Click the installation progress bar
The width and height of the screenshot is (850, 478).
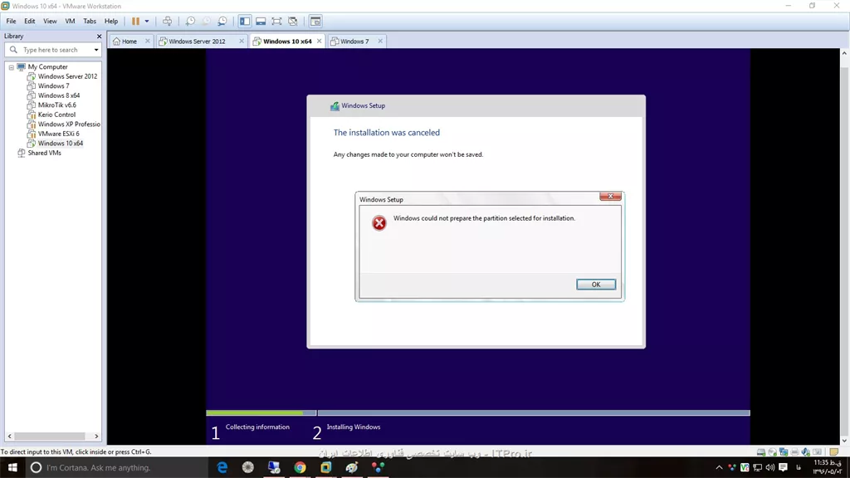click(x=477, y=413)
